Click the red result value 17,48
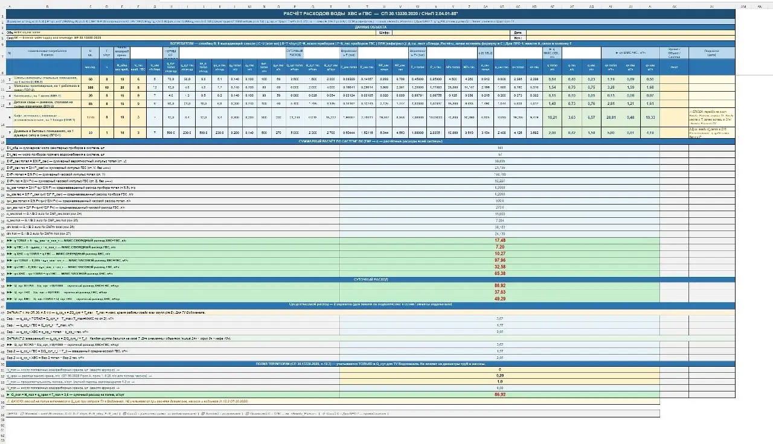This screenshot has height=444, width=773. pos(500,241)
